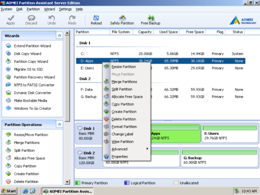Select Allocate Free Space in sidebar
Viewport: 260px width, 195px height.
[x=25, y=158]
